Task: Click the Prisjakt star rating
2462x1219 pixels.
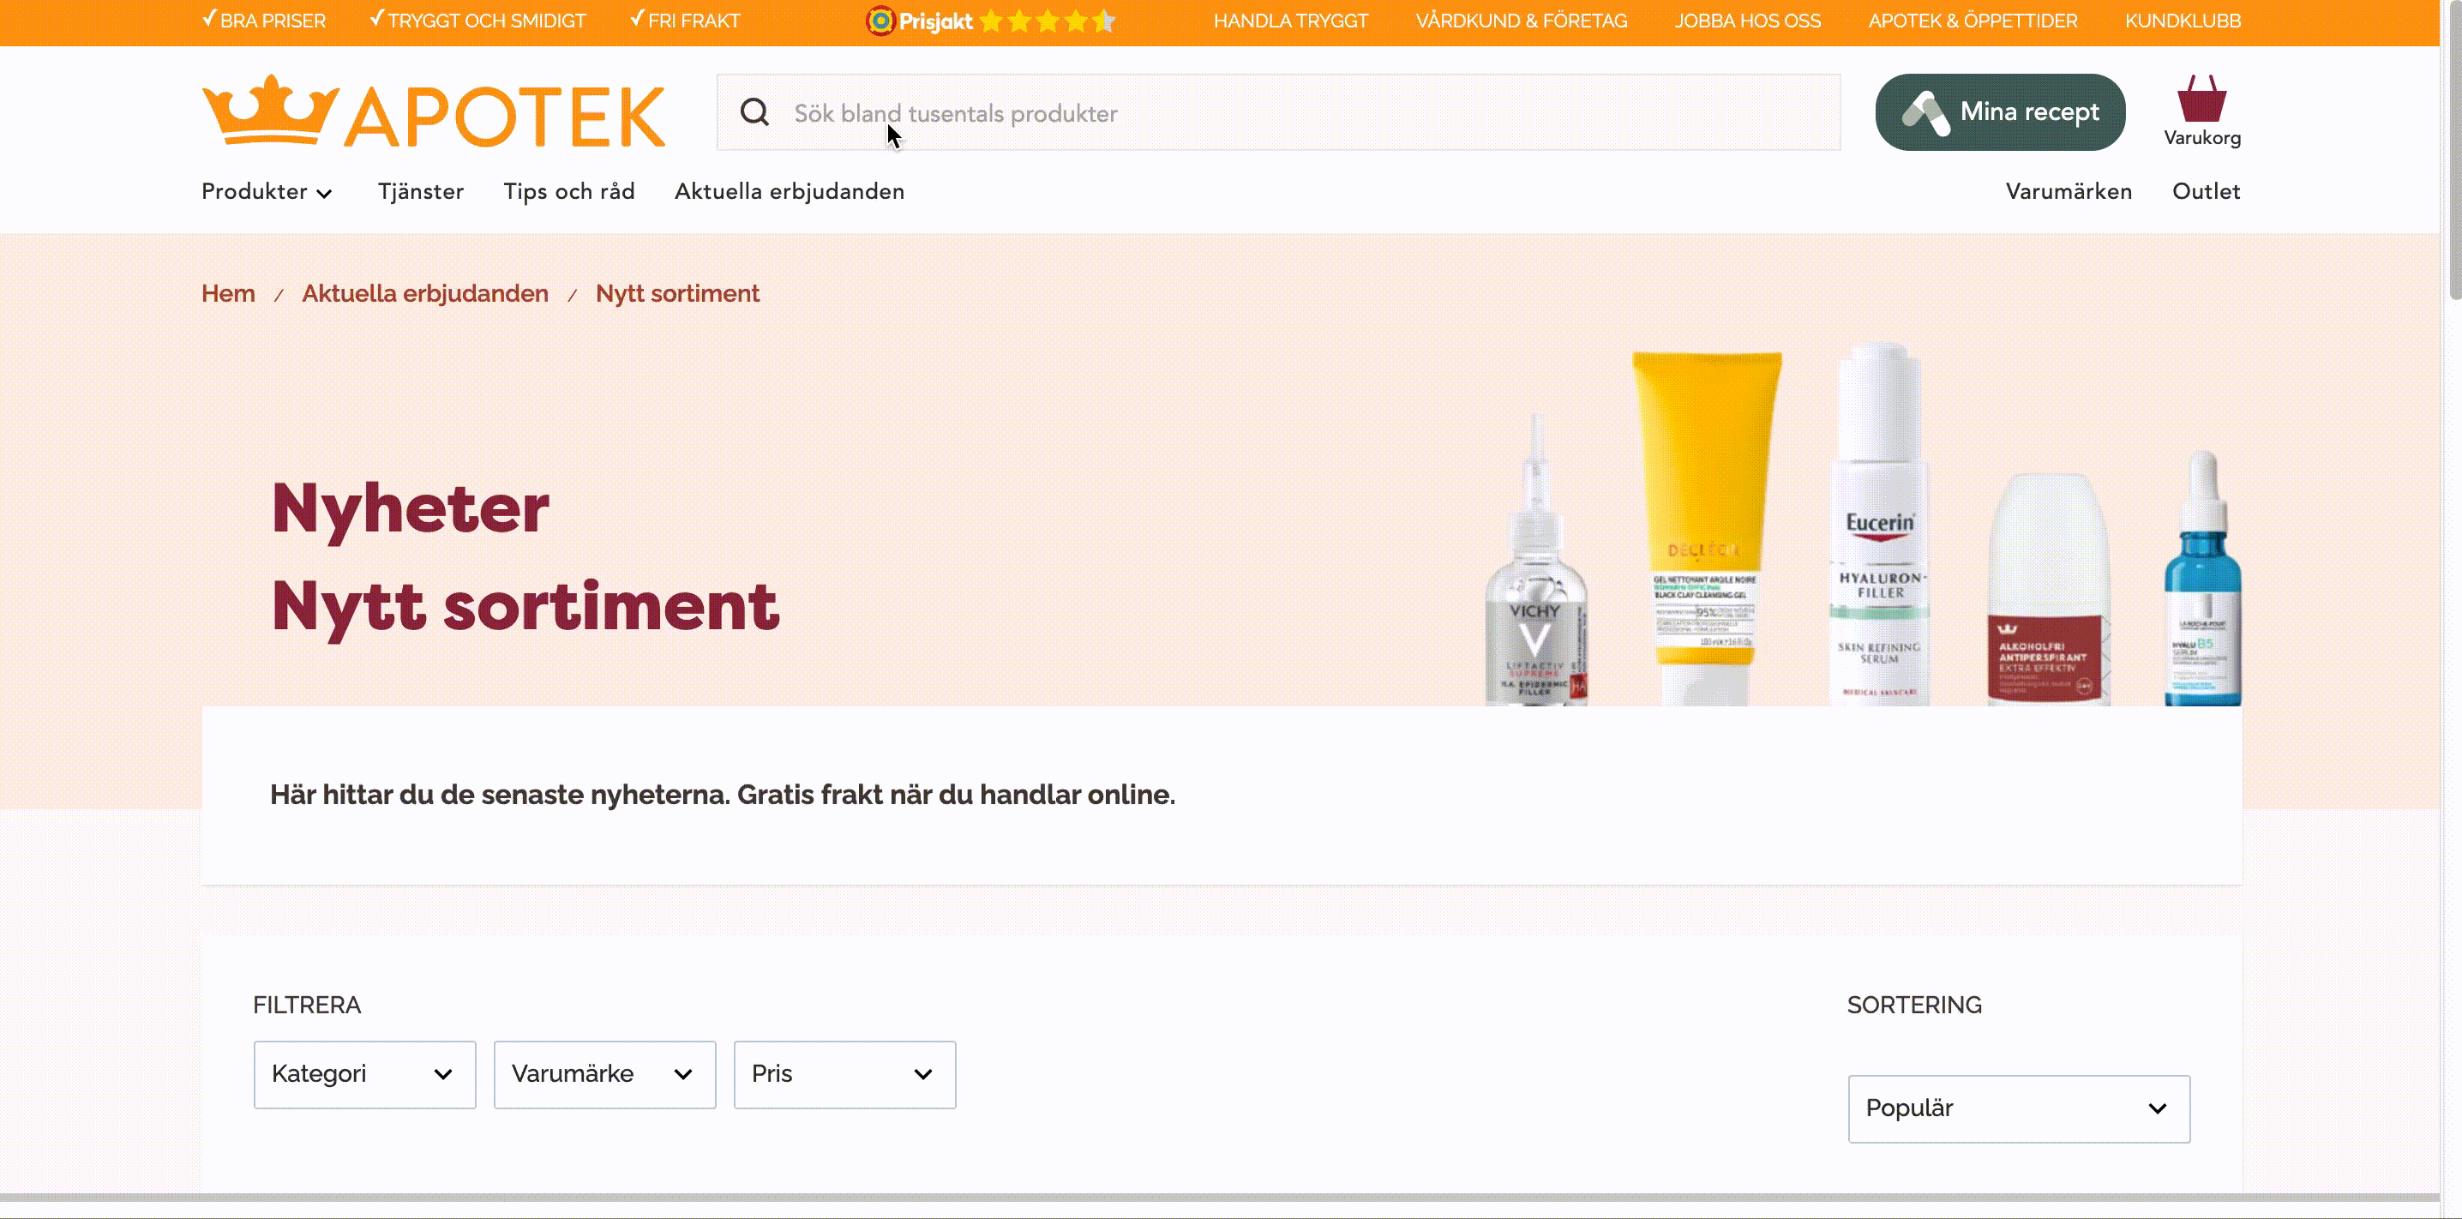Action: coord(1048,21)
